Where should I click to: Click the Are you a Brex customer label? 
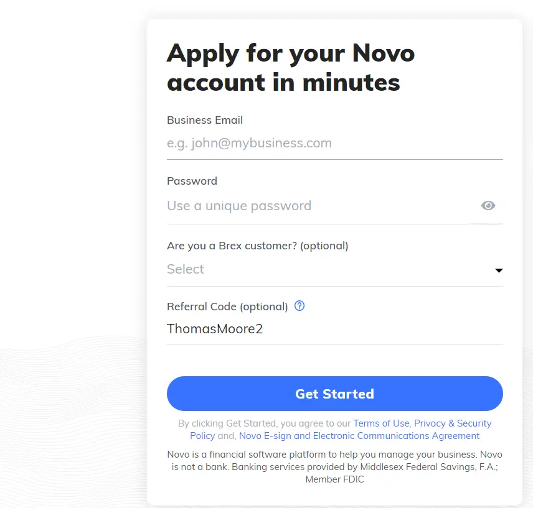pyautogui.click(x=258, y=246)
